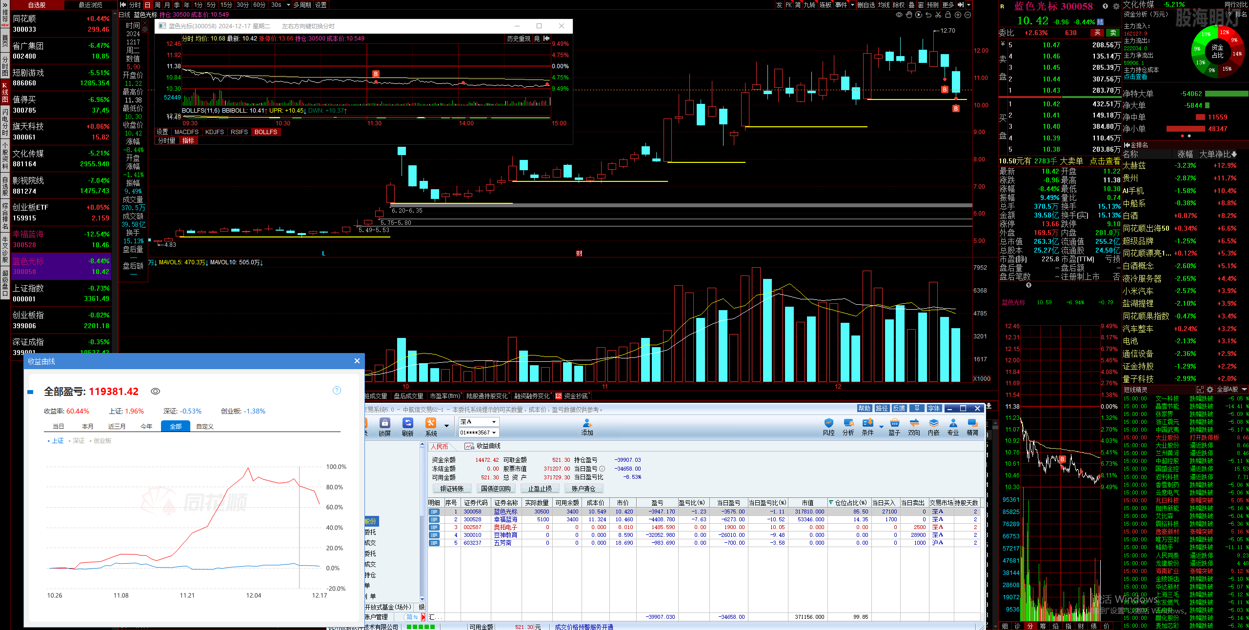Select the KDJFS indicator tab
The width and height of the screenshot is (1249, 630).
pyautogui.click(x=215, y=132)
